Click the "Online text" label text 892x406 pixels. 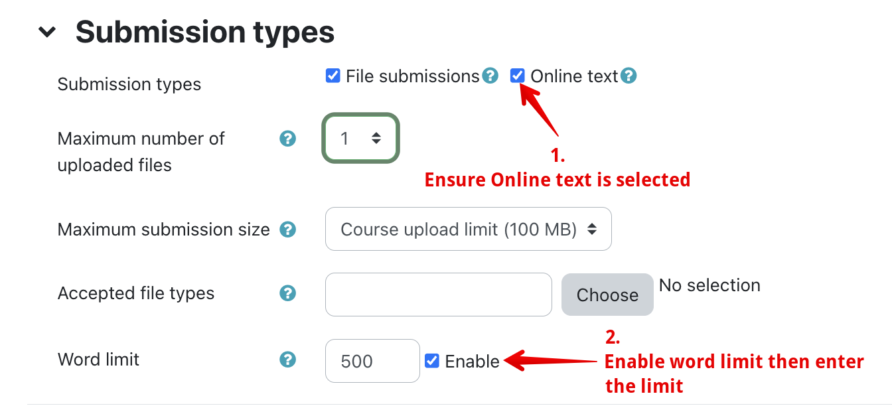coord(574,76)
